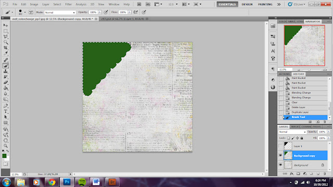Switch to the PAINTING workspace
333x187 pixels.
pos(265,4)
